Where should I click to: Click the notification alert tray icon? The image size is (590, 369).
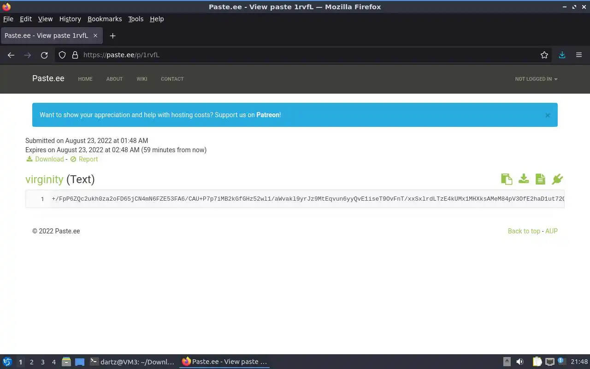(x=561, y=361)
